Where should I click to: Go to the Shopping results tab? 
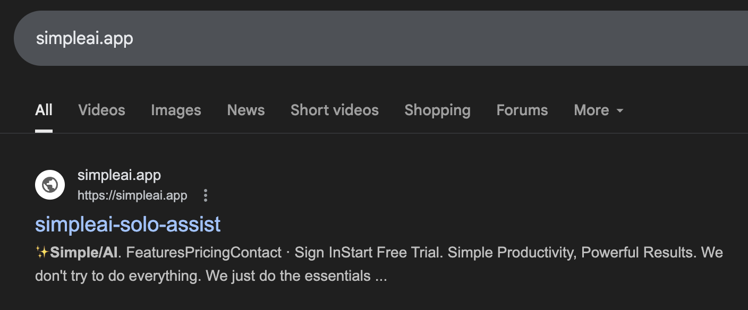pyautogui.click(x=437, y=110)
